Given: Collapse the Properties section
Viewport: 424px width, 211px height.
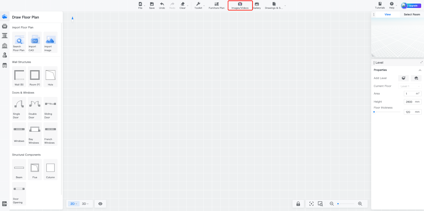Looking at the screenshot, I should click(x=420, y=70).
